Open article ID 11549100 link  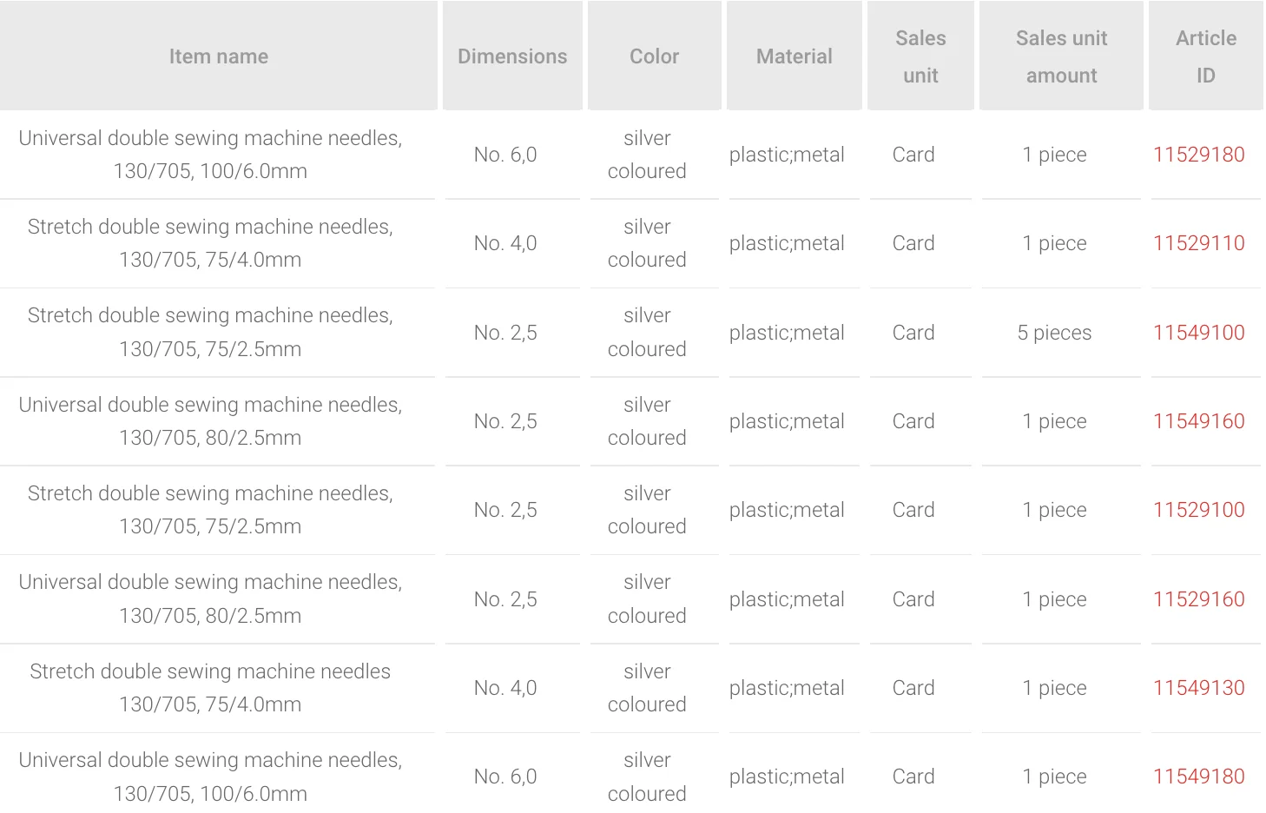(1198, 333)
